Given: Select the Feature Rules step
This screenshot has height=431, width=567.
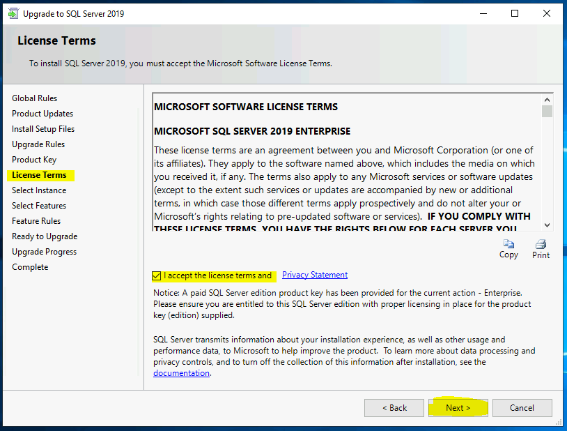Looking at the screenshot, I should pos(36,221).
